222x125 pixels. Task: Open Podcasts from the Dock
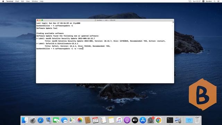tap(127, 120)
